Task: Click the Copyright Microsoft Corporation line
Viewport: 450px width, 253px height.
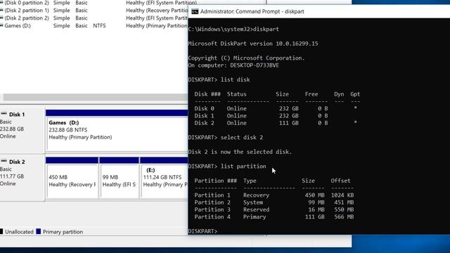Action: point(246,58)
